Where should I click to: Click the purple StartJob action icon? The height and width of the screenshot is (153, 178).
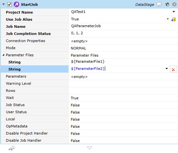(x=17, y=5)
